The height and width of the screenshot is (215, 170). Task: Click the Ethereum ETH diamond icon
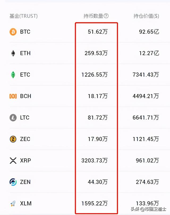click(x=13, y=53)
